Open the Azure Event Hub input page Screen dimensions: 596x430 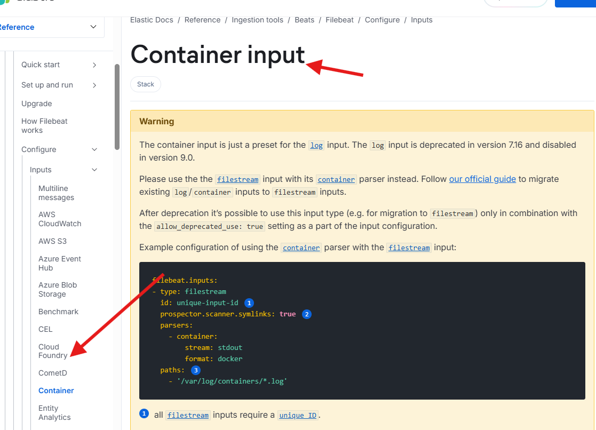[x=60, y=263]
